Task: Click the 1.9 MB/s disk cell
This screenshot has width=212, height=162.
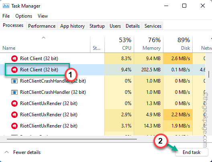Action: click(178, 126)
